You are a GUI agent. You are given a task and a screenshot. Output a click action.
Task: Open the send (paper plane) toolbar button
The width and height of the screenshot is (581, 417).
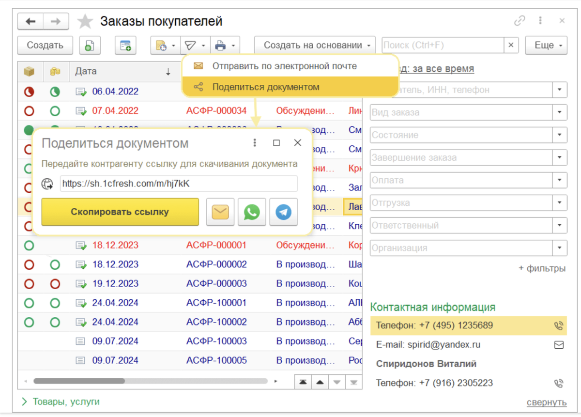190,46
